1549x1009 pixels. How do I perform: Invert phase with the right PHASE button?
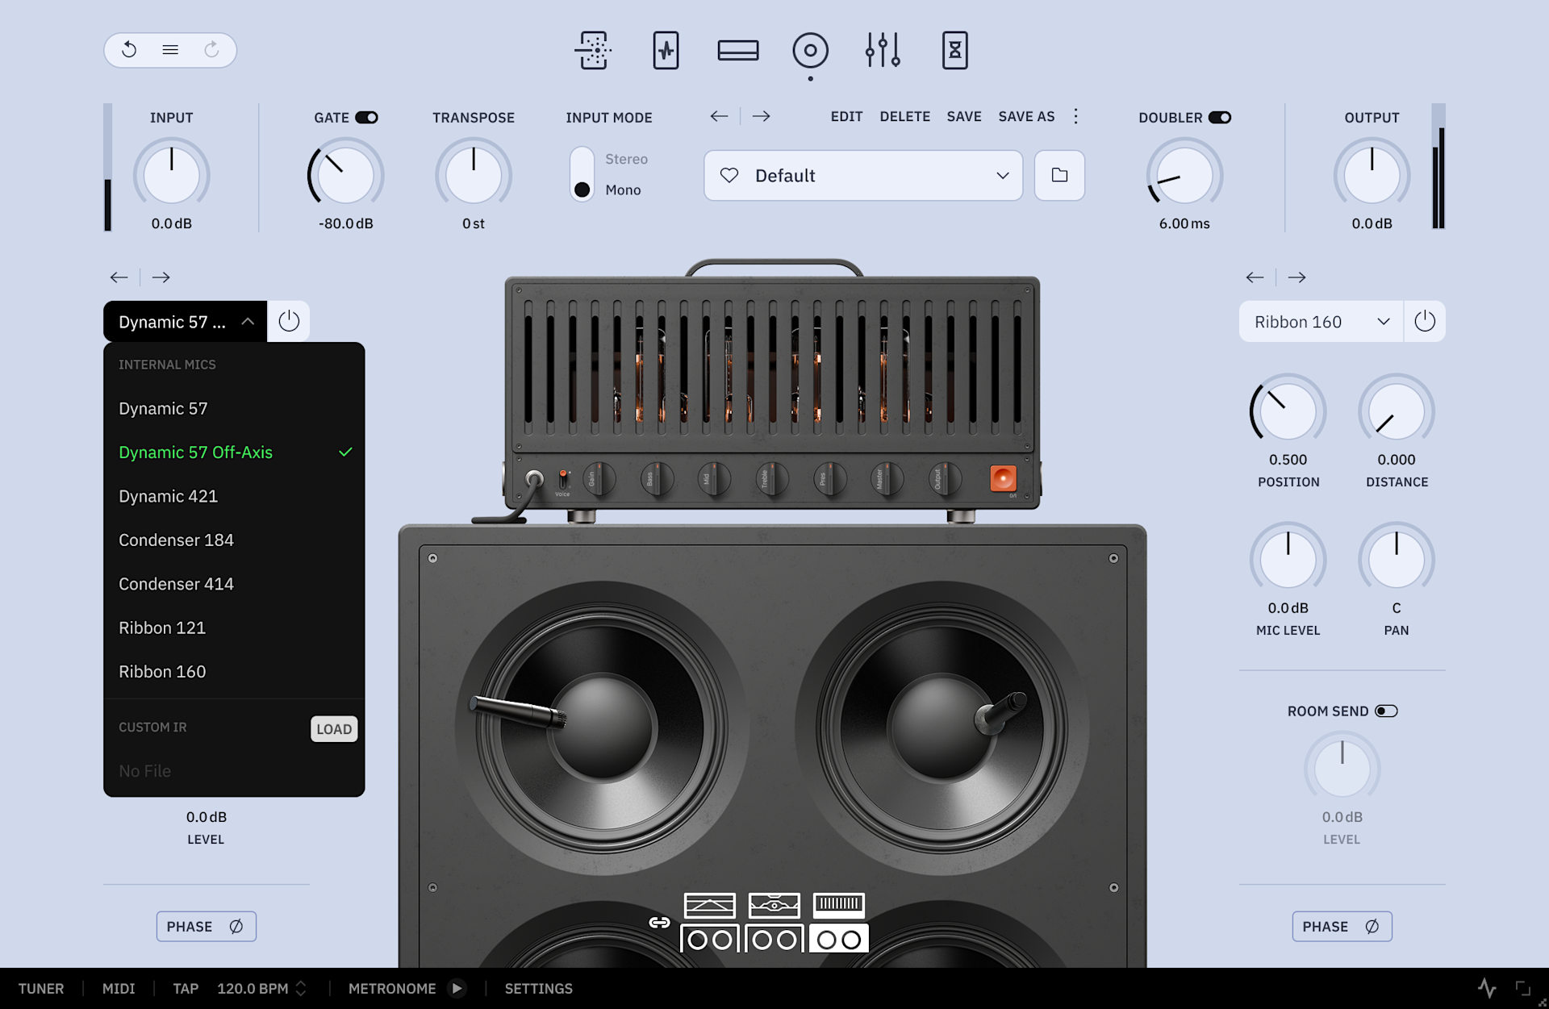(x=1342, y=927)
